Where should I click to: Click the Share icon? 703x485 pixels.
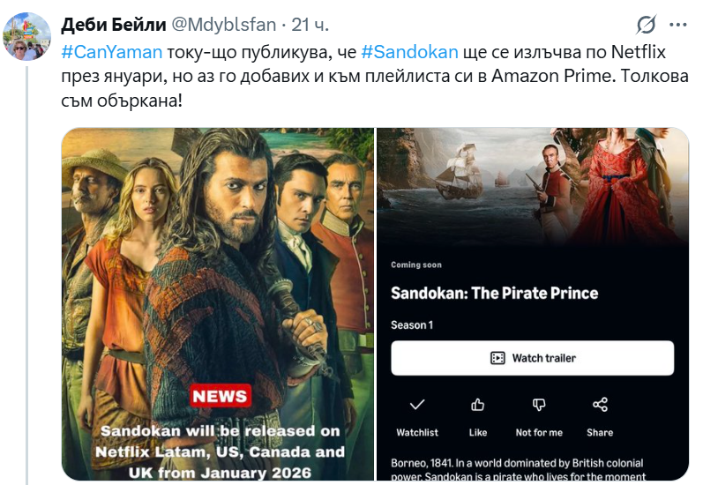600,405
